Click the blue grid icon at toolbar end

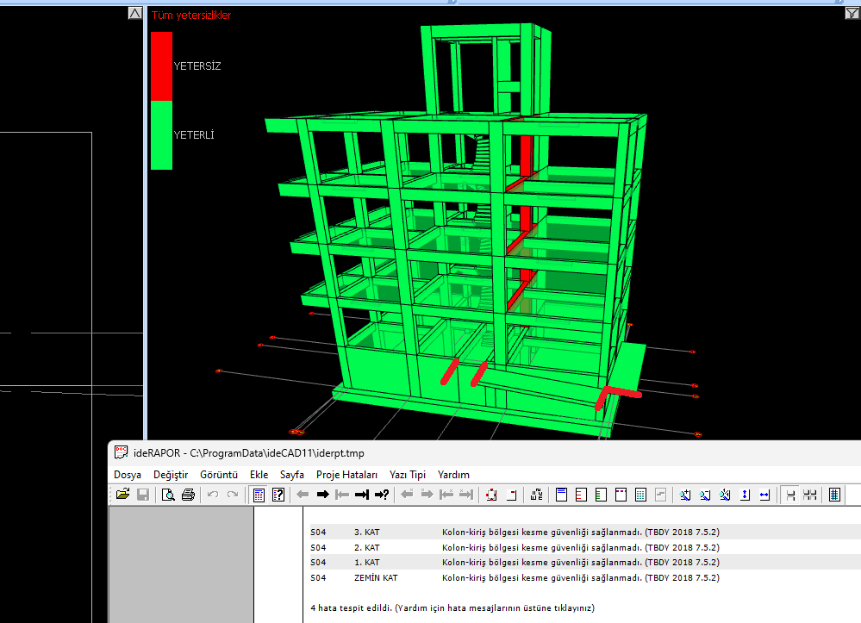834,495
